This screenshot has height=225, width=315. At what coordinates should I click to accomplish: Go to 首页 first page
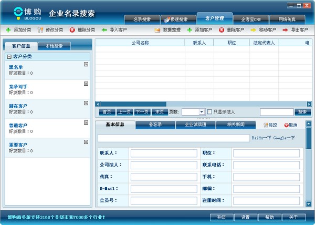pyautogui.click(x=107, y=112)
